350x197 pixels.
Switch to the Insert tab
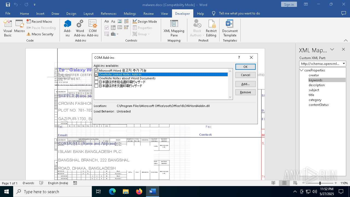pyautogui.click(x=40, y=13)
